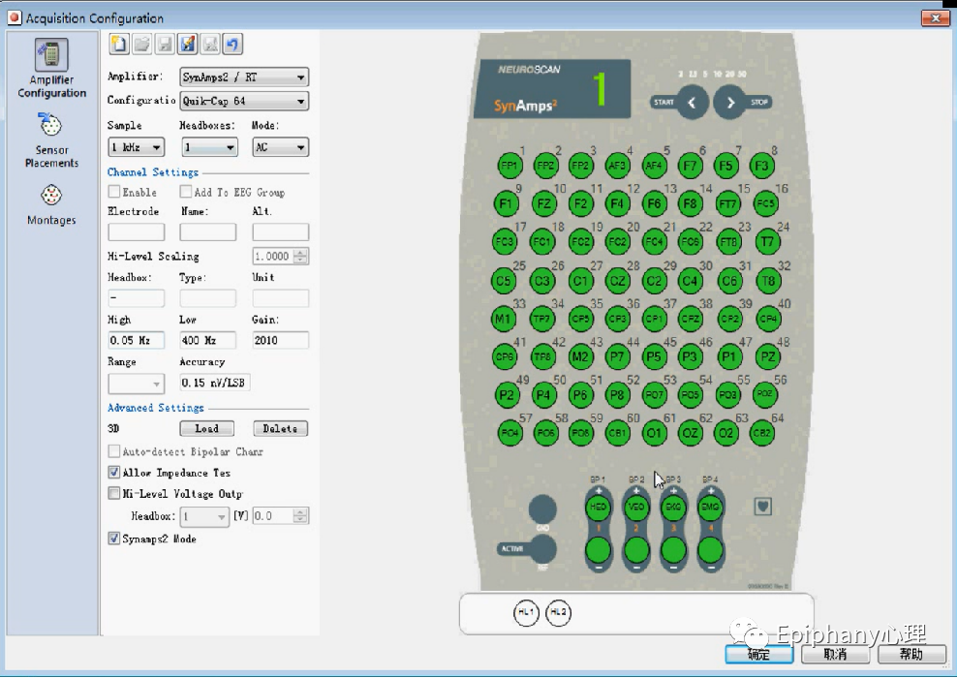Viewport: 957px width, 678px height.
Task: Select the VEO bipolar channel
Action: 636,507
